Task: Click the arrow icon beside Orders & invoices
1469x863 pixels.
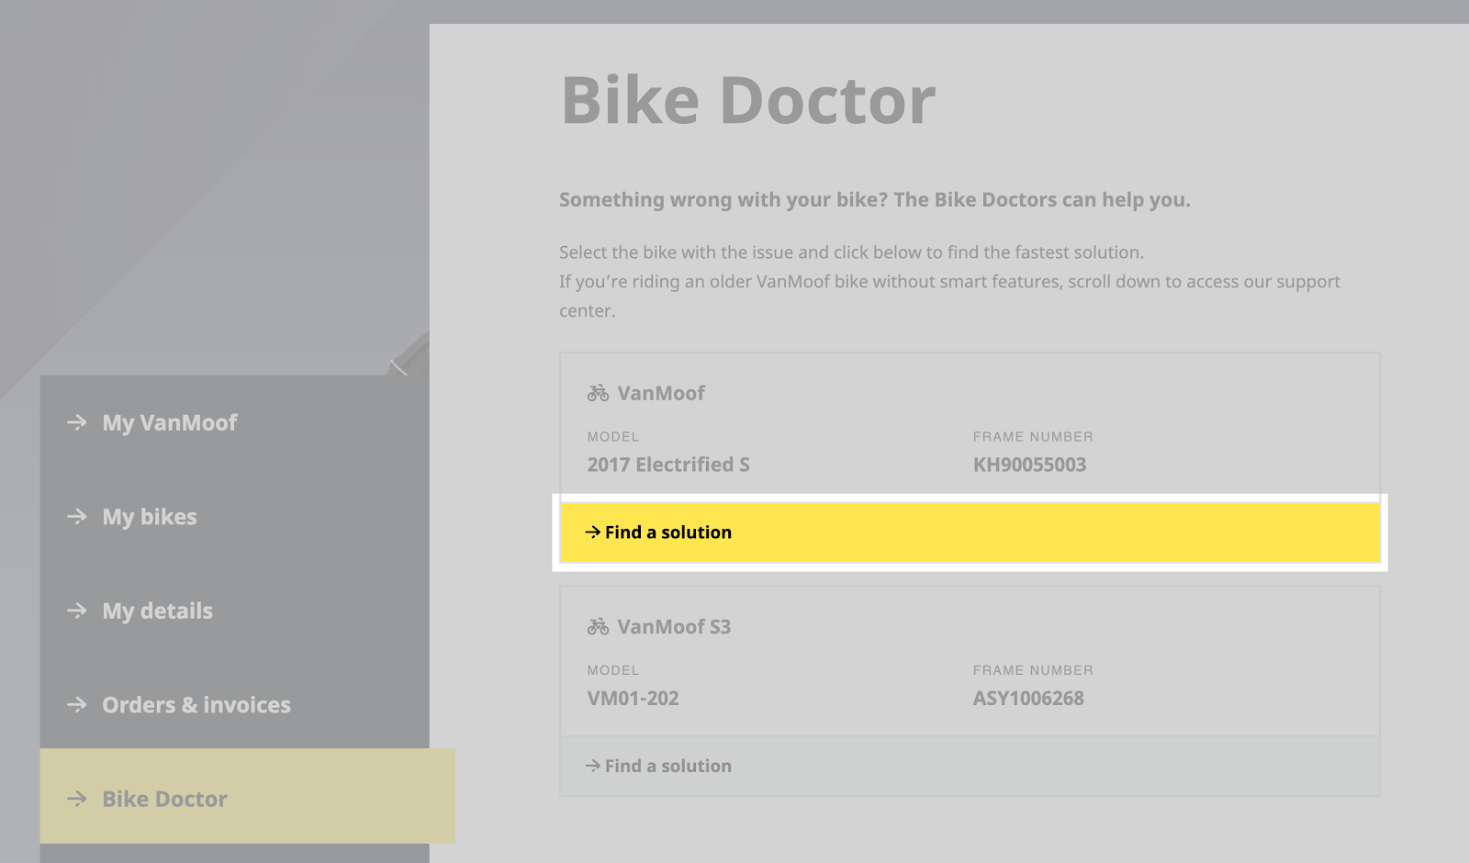Action: (77, 705)
